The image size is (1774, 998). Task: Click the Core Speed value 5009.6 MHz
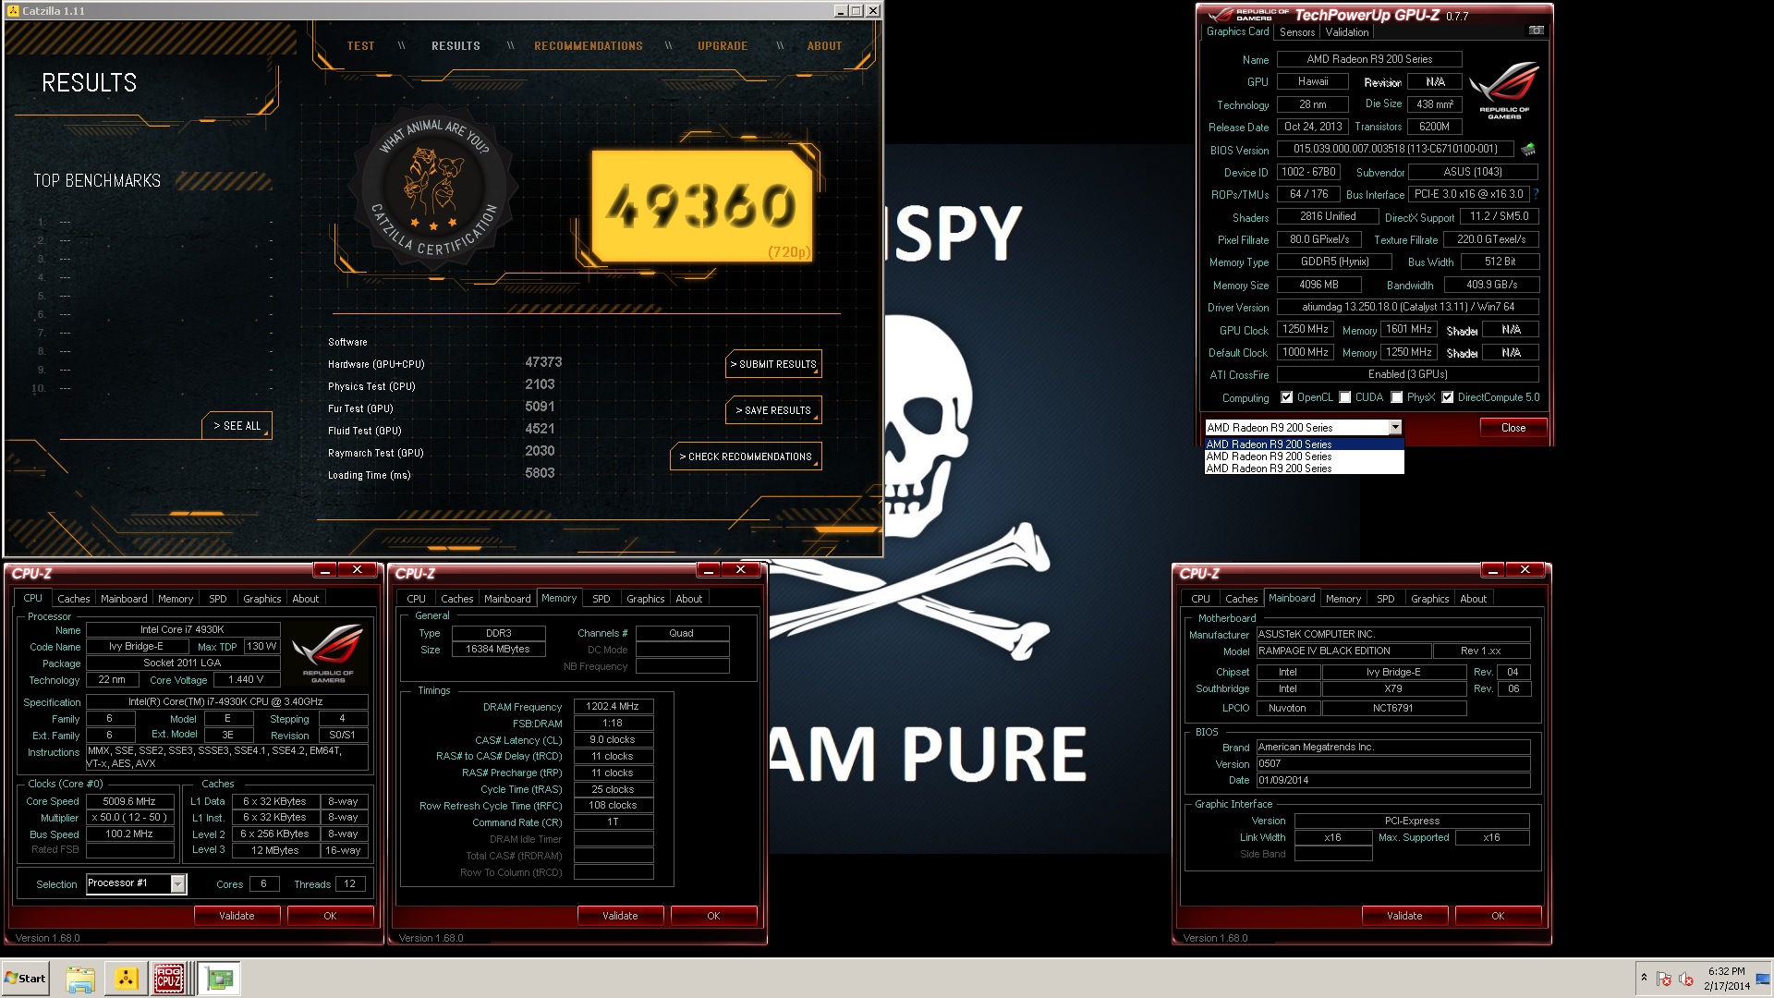pos(129,801)
